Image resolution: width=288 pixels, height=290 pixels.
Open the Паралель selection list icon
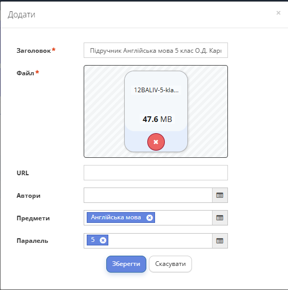220,241
